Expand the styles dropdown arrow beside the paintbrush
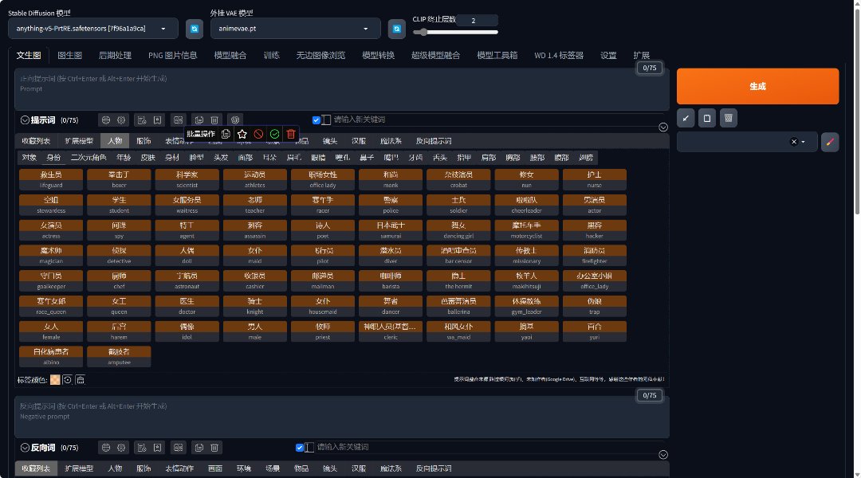 (803, 142)
